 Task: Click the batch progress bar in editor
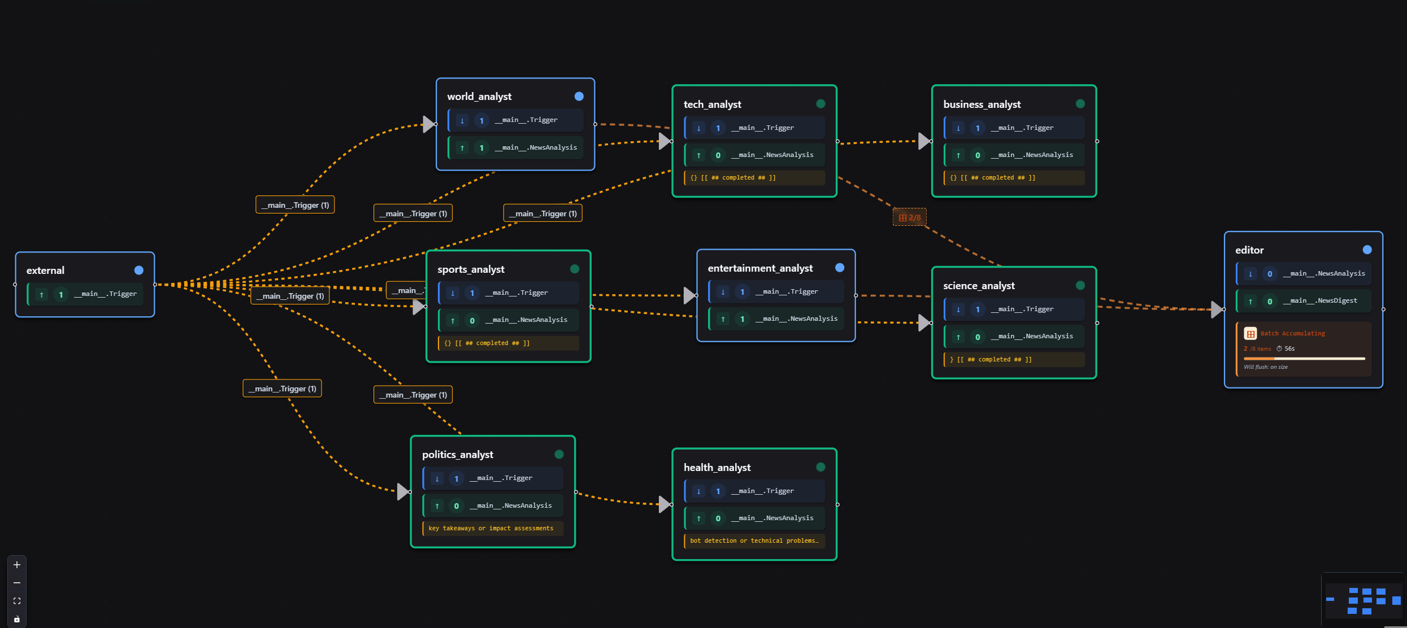click(x=1304, y=359)
